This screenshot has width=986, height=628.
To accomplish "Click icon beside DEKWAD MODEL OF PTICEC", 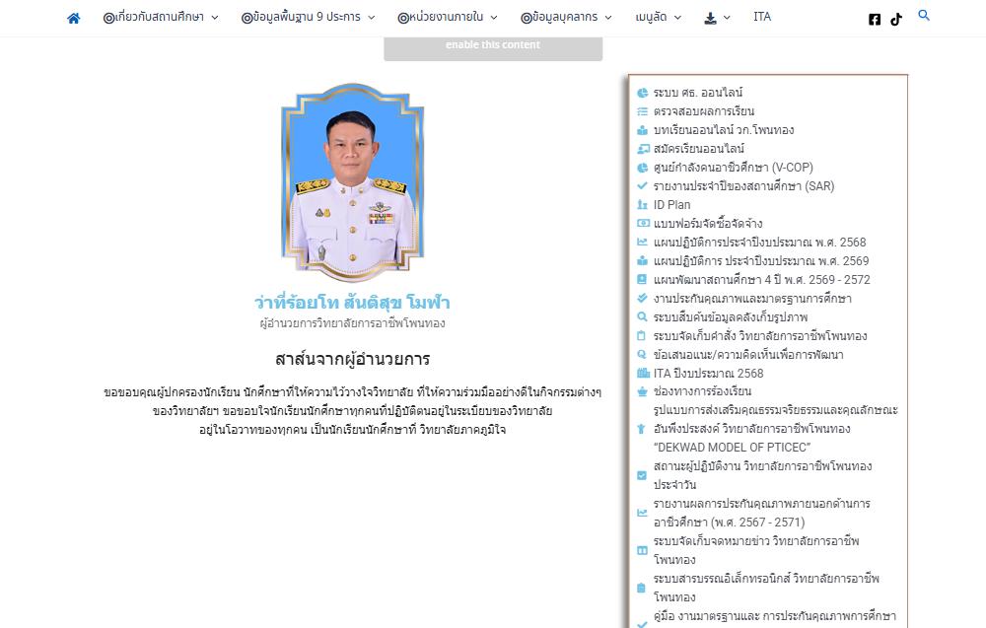I will [642, 429].
